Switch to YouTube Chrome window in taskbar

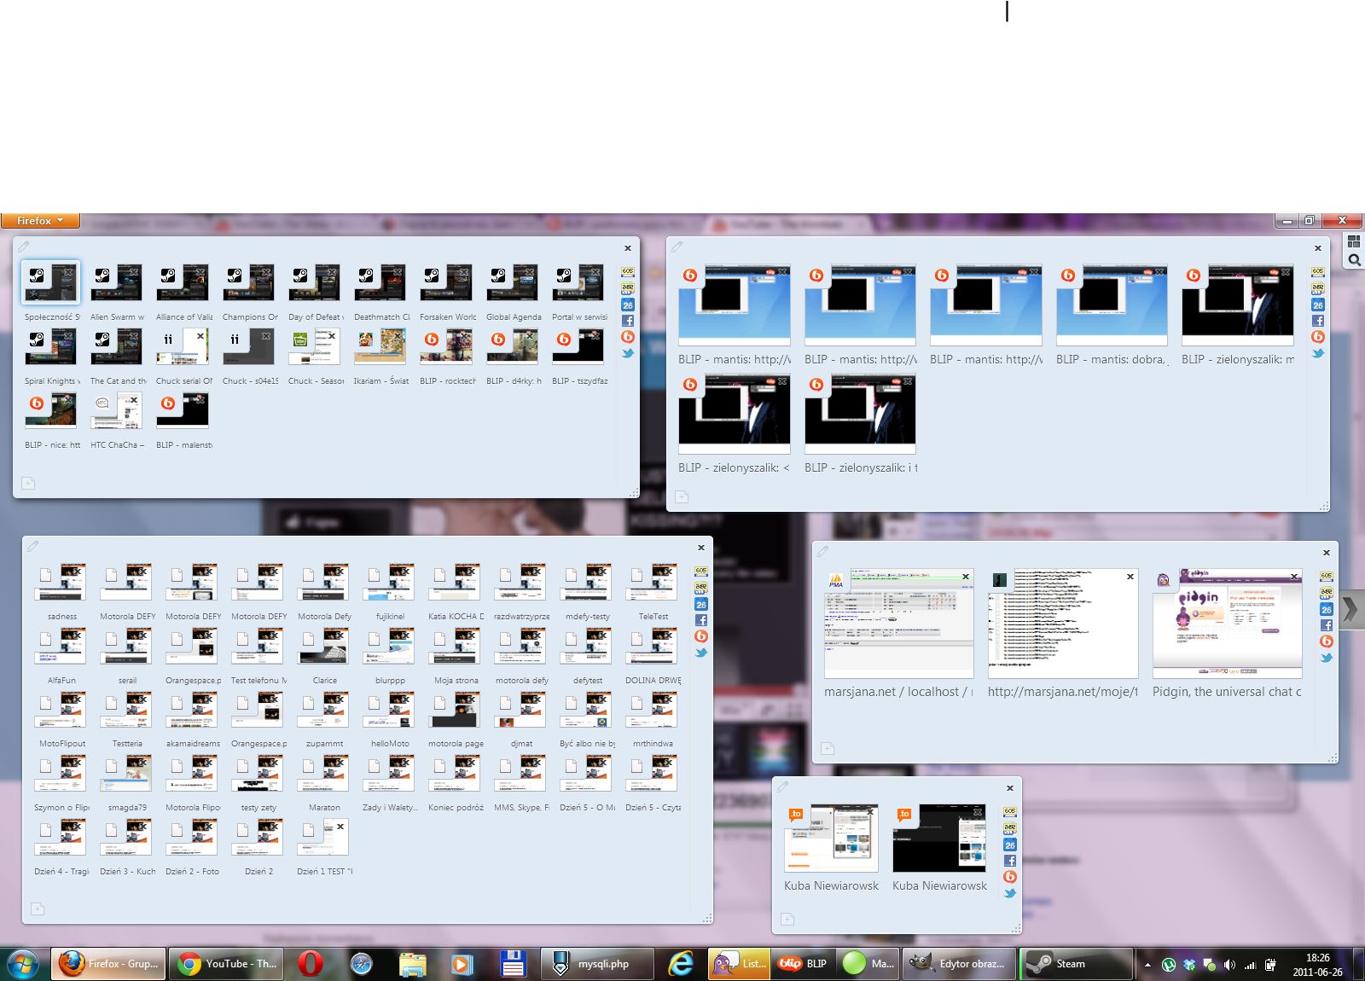pyautogui.click(x=228, y=964)
